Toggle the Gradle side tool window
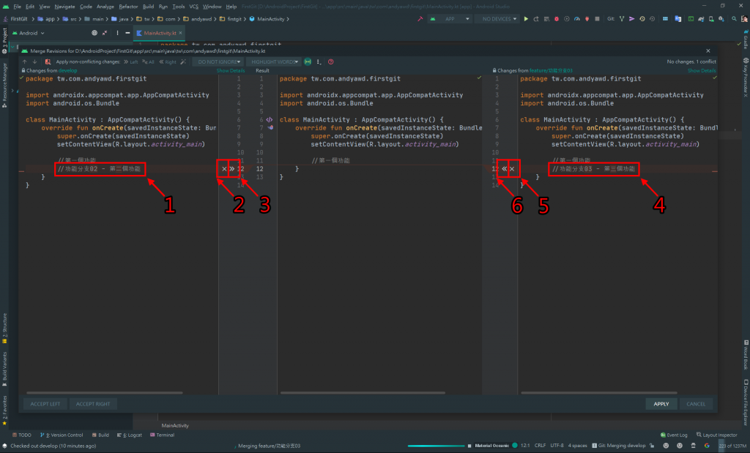This screenshot has width=750, height=453. pos(745,40)
